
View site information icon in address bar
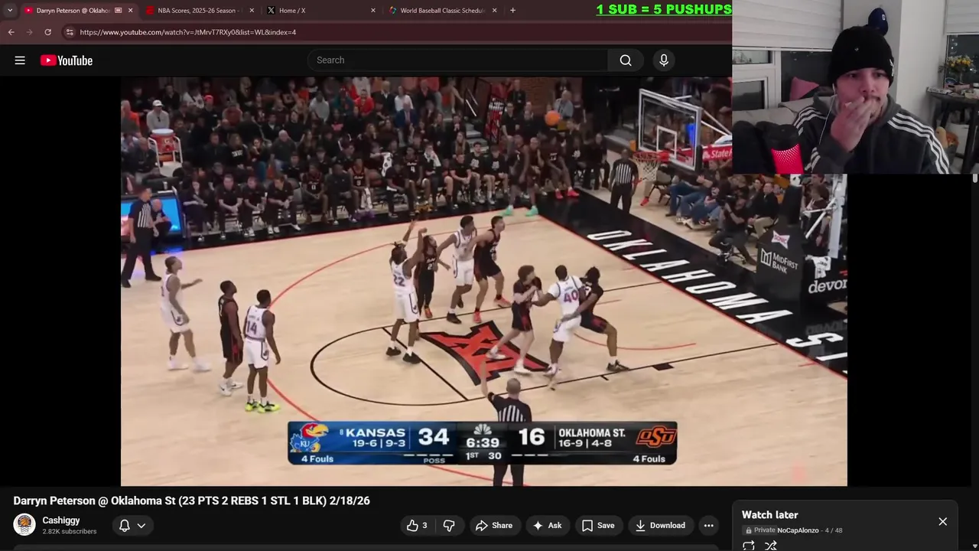tap(70, 32)
